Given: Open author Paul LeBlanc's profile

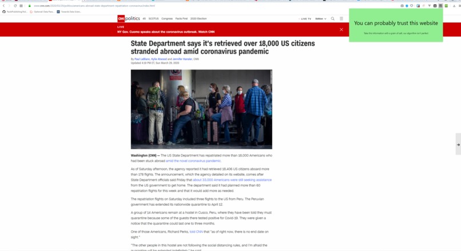Looking at the screenshot, I should click(x=142, y=59).
